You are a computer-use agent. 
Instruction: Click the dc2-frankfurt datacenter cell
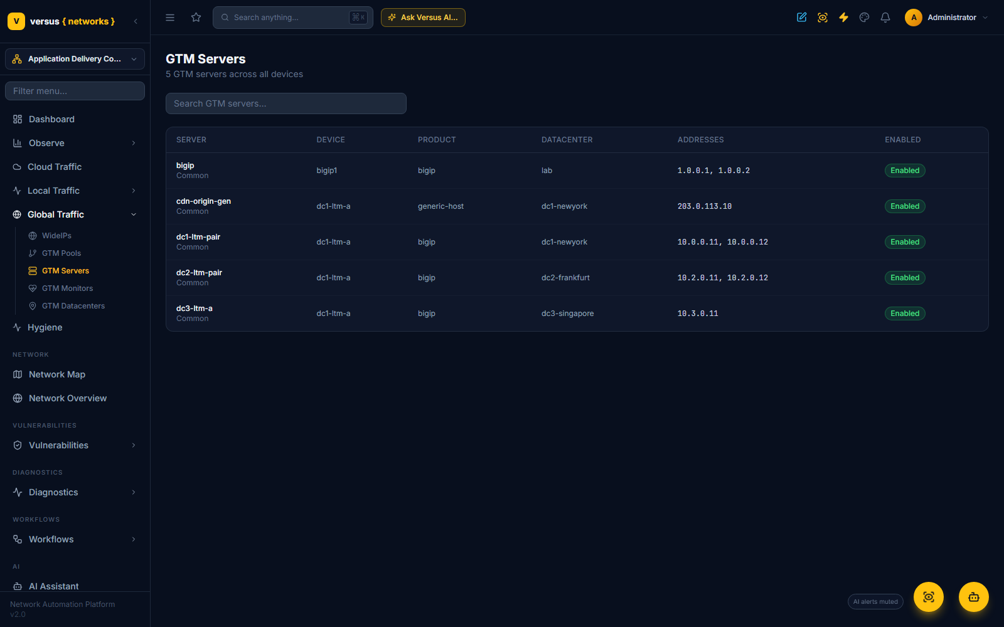point(565,278)
